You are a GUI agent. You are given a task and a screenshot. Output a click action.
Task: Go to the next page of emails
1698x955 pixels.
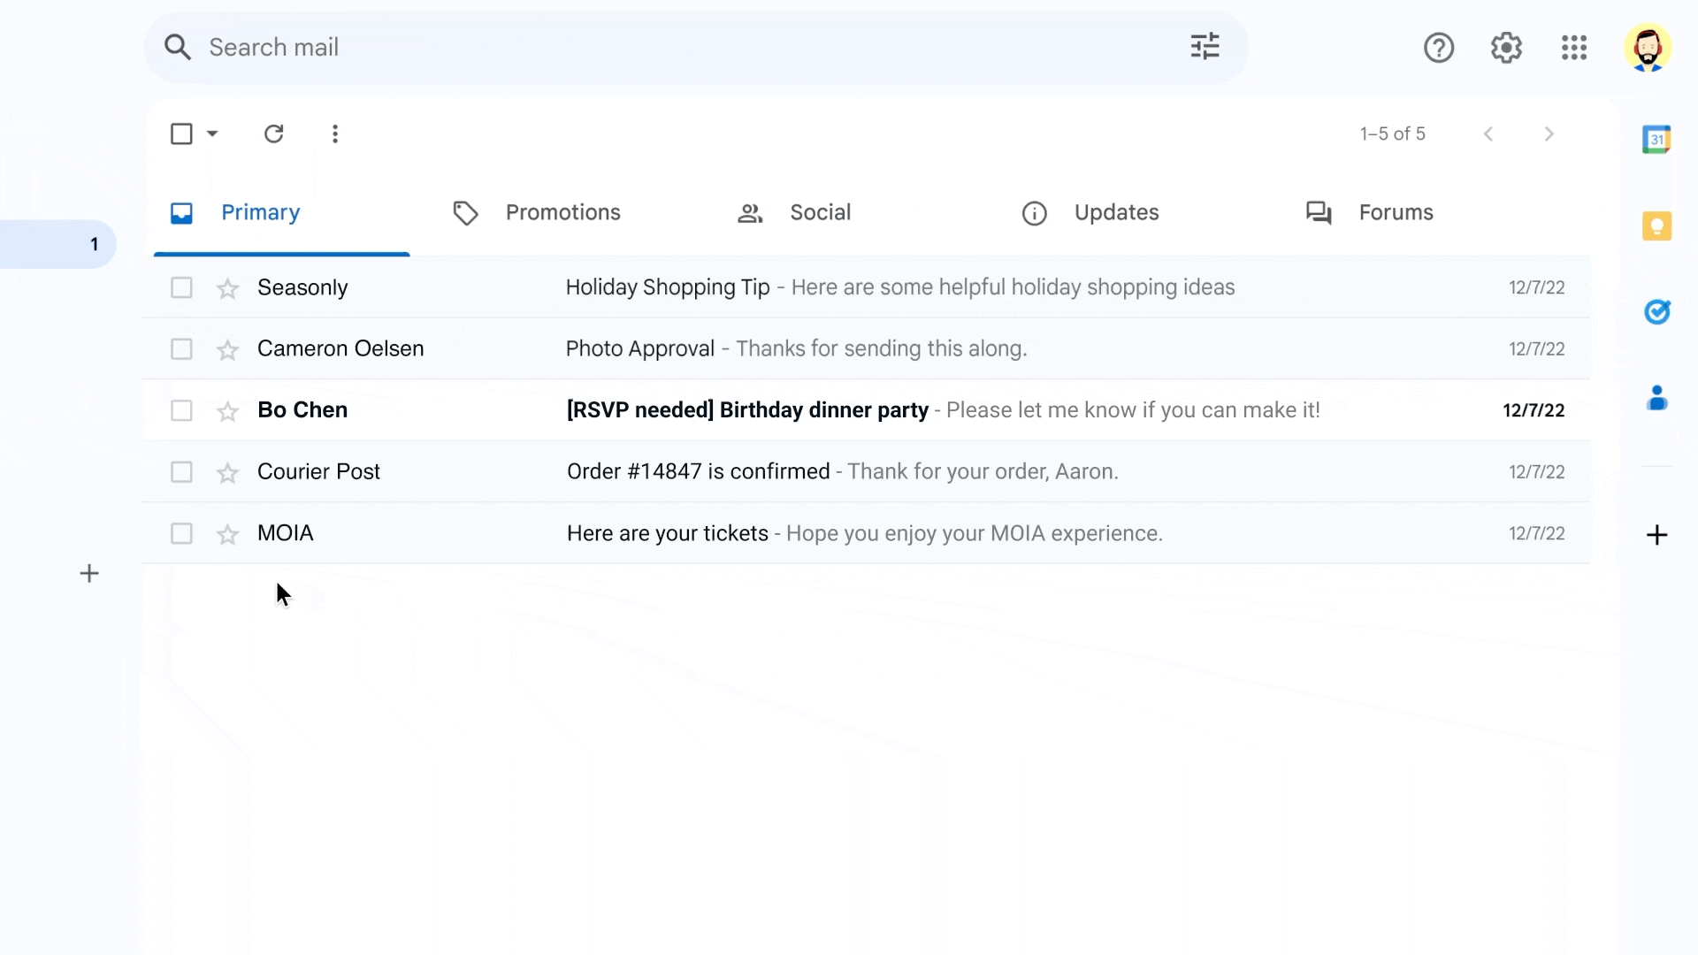point(1549,134)
